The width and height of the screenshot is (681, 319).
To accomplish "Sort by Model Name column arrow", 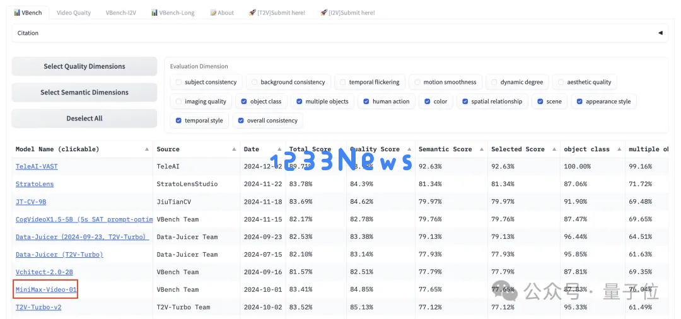I will [147, 149].
